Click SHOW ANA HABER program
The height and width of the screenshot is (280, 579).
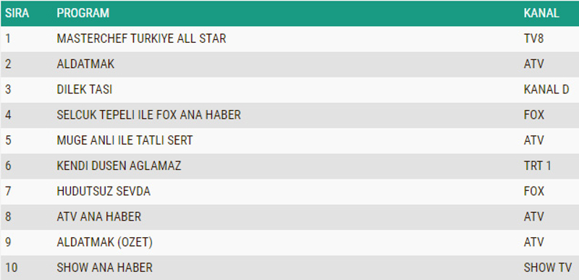point(104,268)
